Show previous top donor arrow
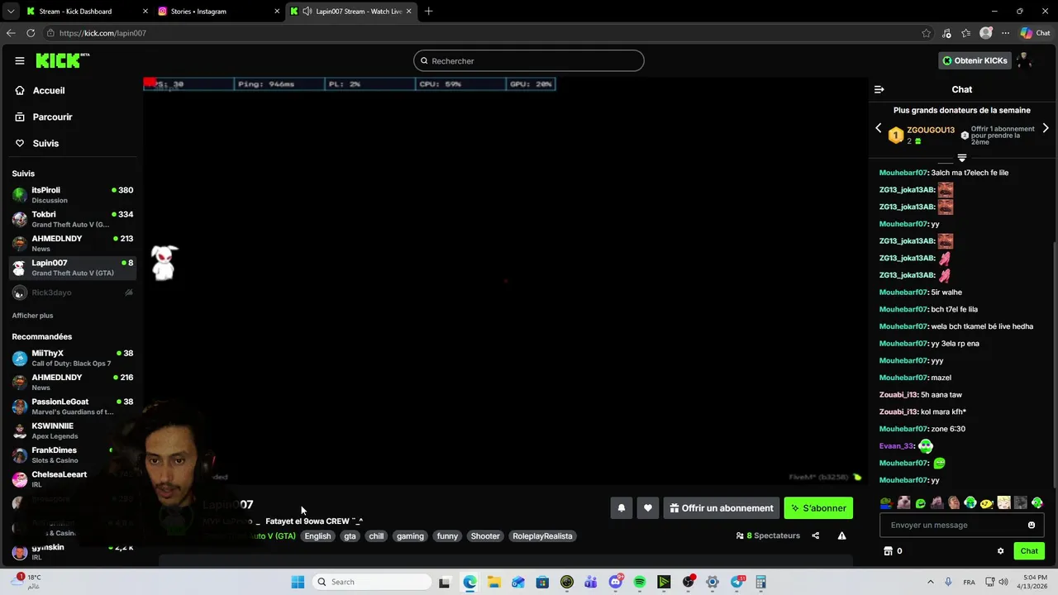This screenshot has width=1058, height=595. point(879,128)
